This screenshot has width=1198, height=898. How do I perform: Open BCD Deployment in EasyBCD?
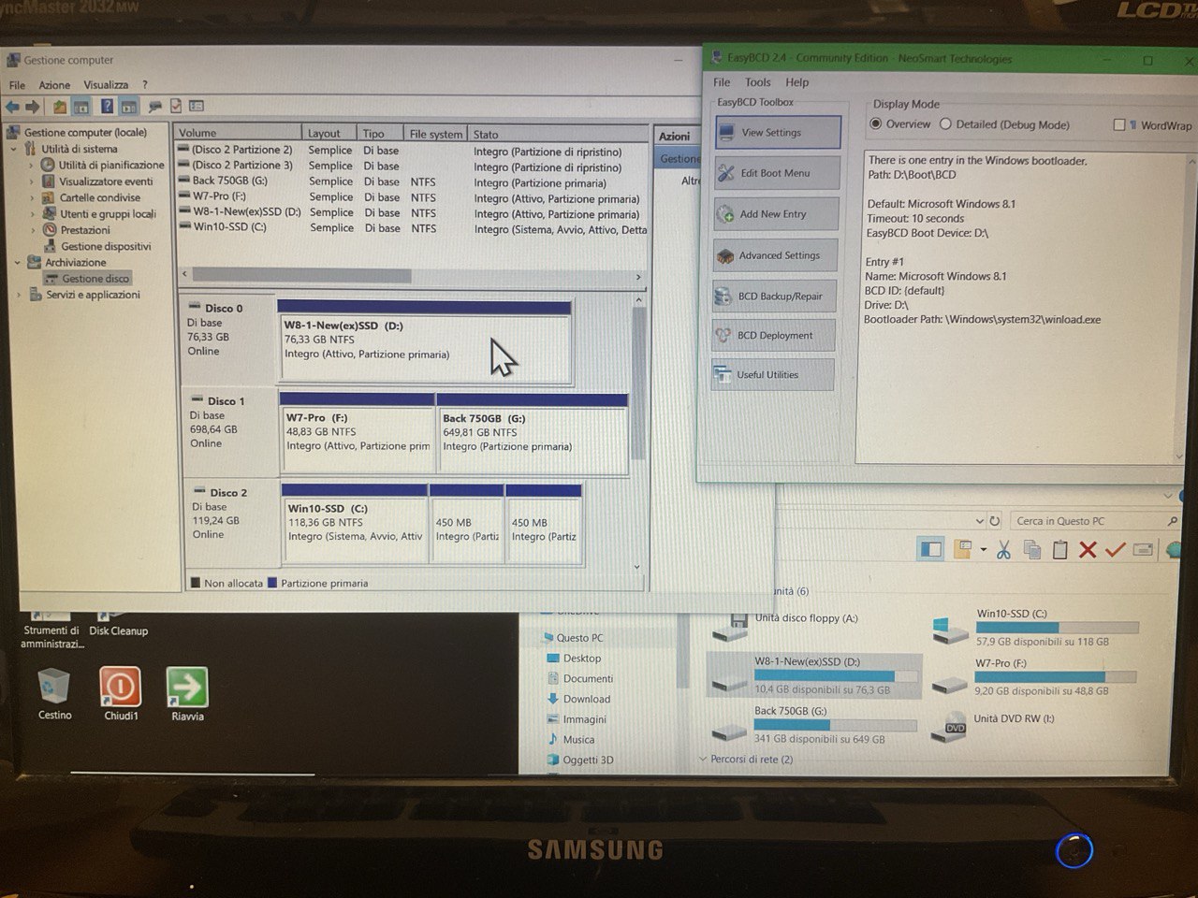click(x=773, y=336)
